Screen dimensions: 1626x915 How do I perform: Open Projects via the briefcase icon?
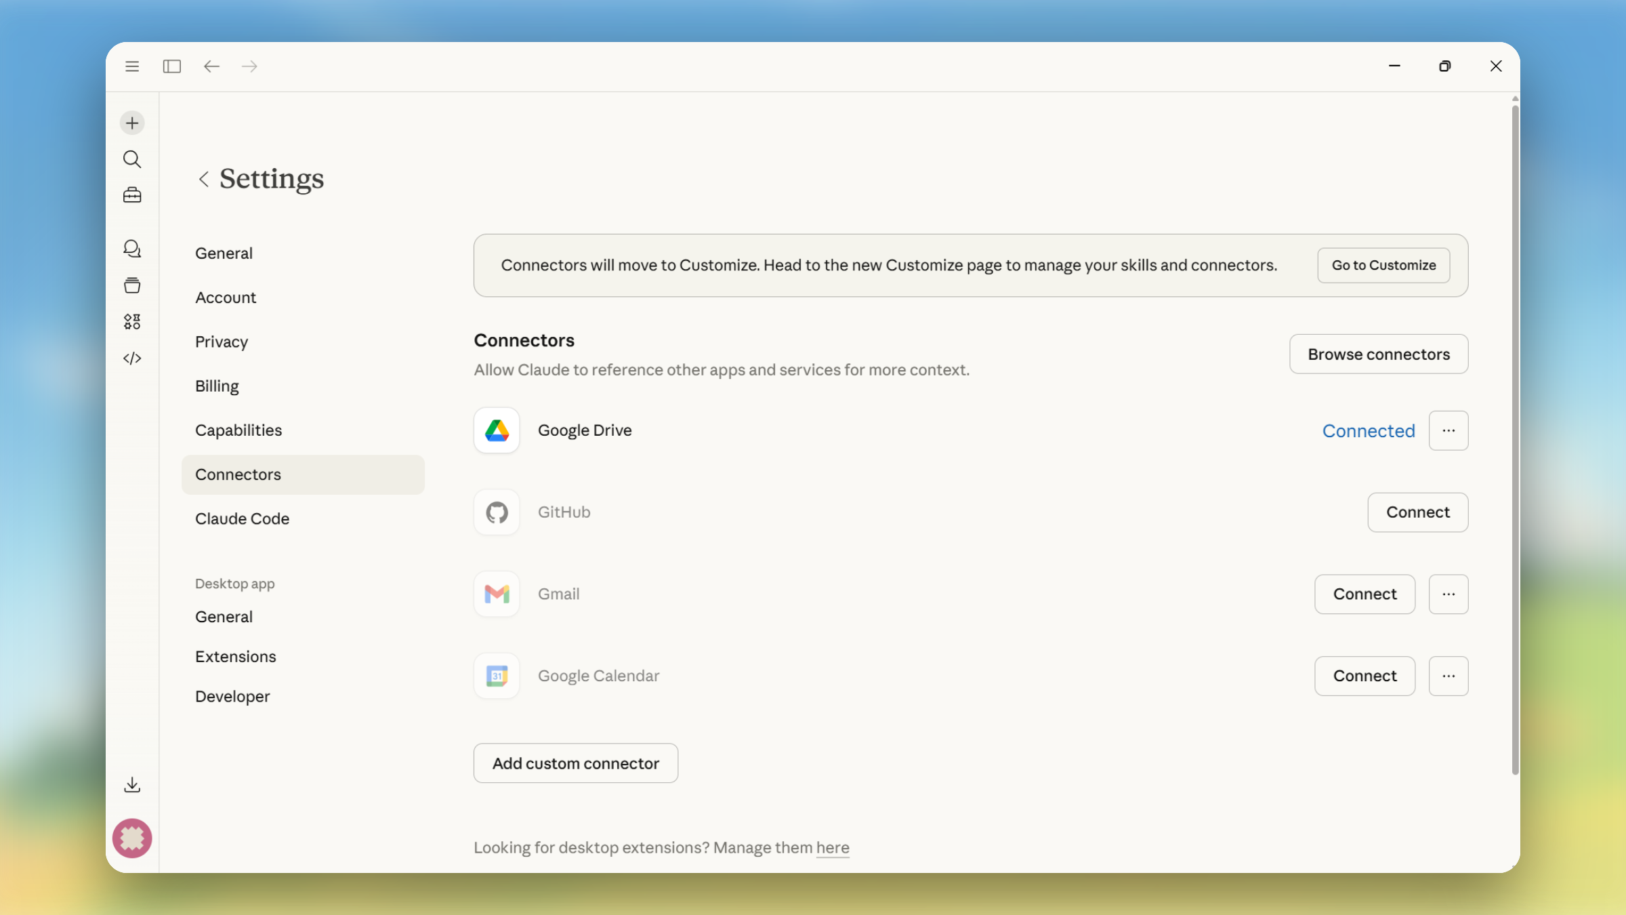(131, 195)
